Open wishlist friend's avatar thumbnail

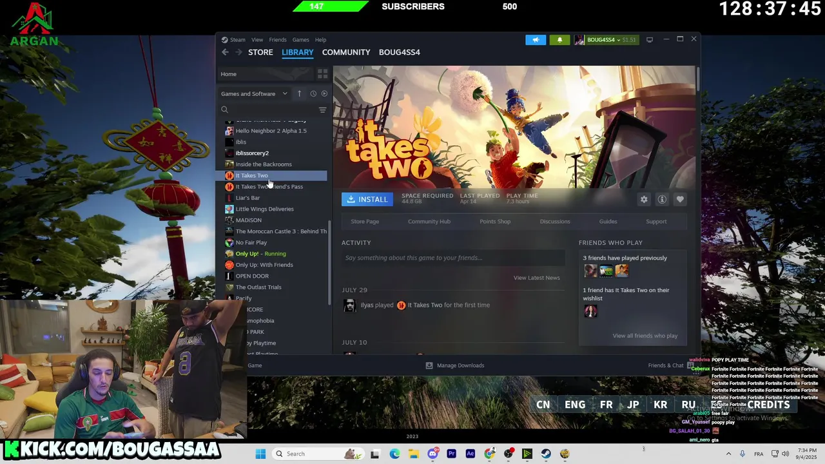pyautogui.click(x=590, y=311)
